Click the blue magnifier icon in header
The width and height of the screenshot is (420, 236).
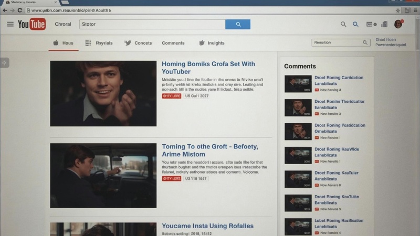355,24
